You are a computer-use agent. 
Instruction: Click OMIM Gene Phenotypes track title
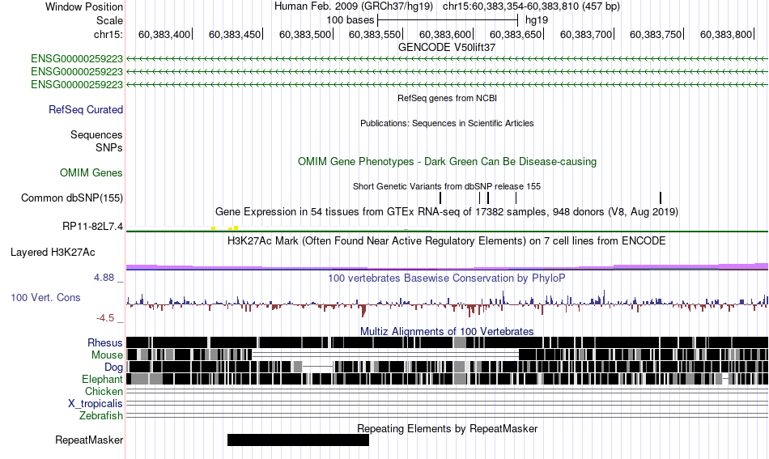(447, 162)
